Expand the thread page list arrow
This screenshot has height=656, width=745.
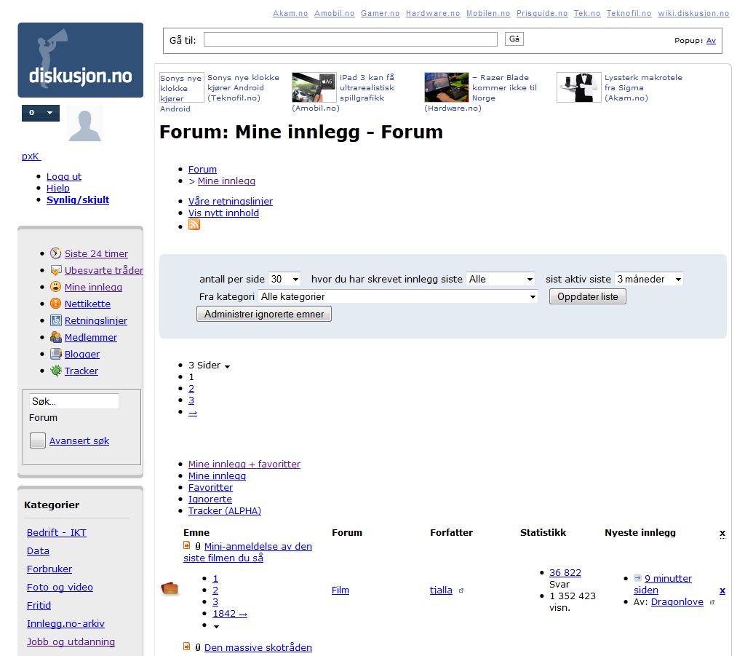click(x=216, y=626)
